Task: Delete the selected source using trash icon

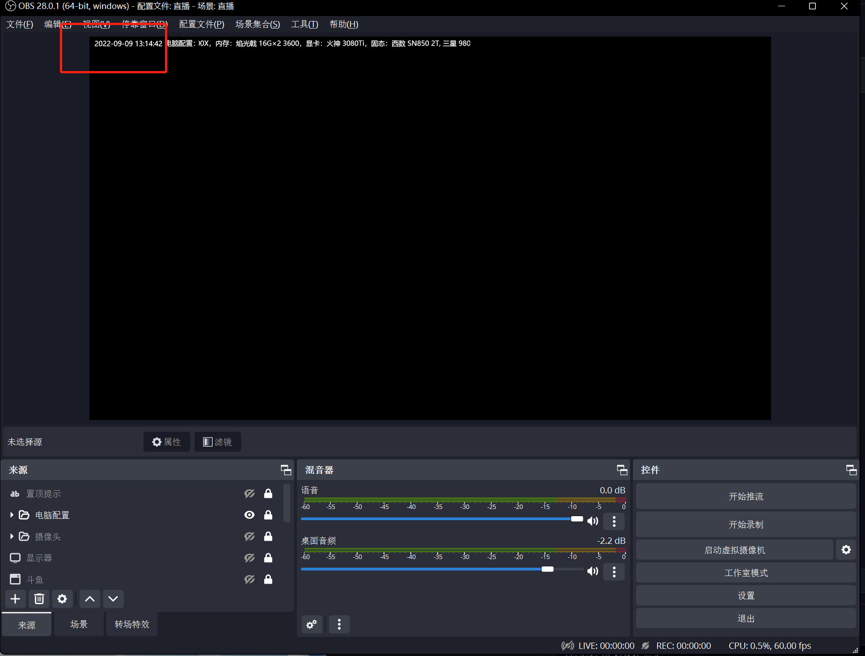Action: click(x=39, y=599)
